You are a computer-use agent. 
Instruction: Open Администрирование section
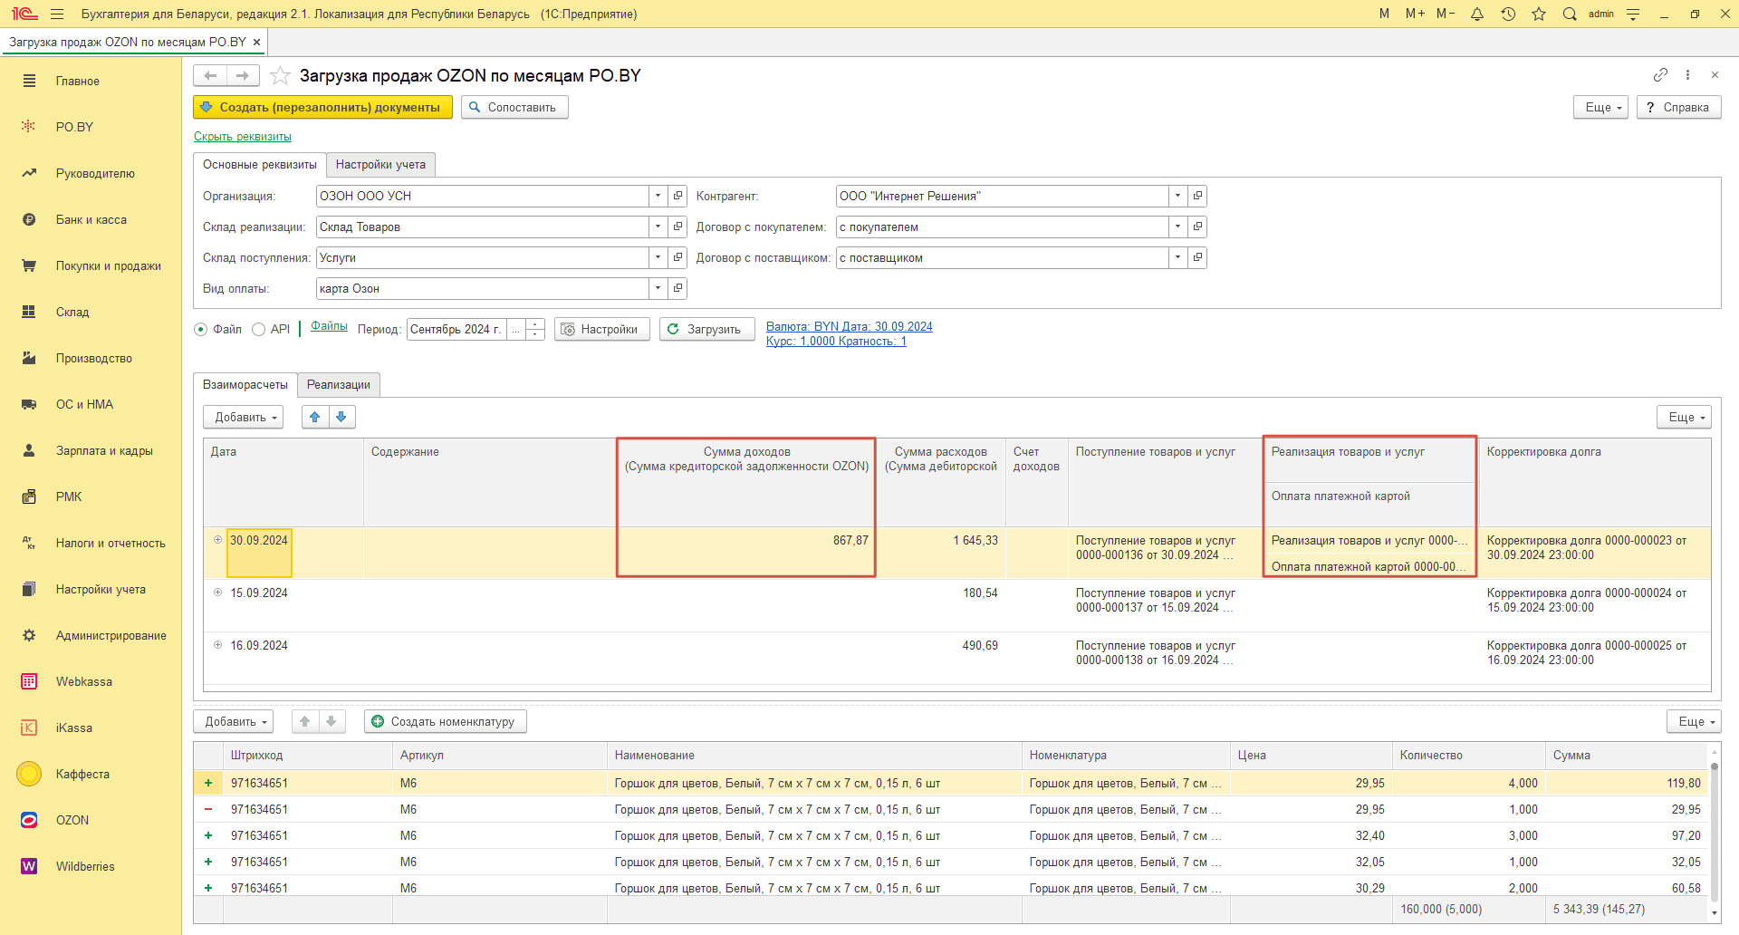pyautogui.click(x=110, y=635)
